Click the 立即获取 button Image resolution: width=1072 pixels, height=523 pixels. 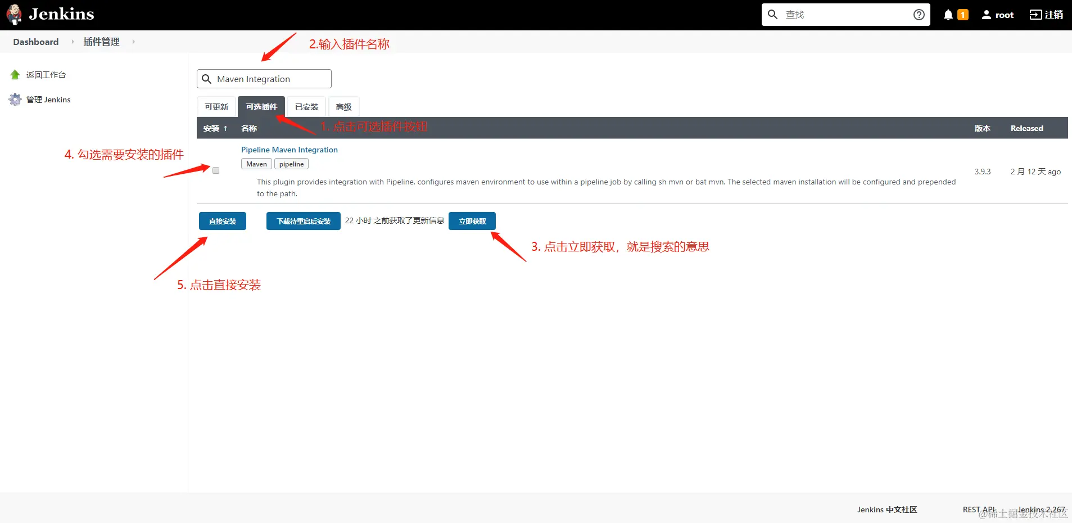472,221
